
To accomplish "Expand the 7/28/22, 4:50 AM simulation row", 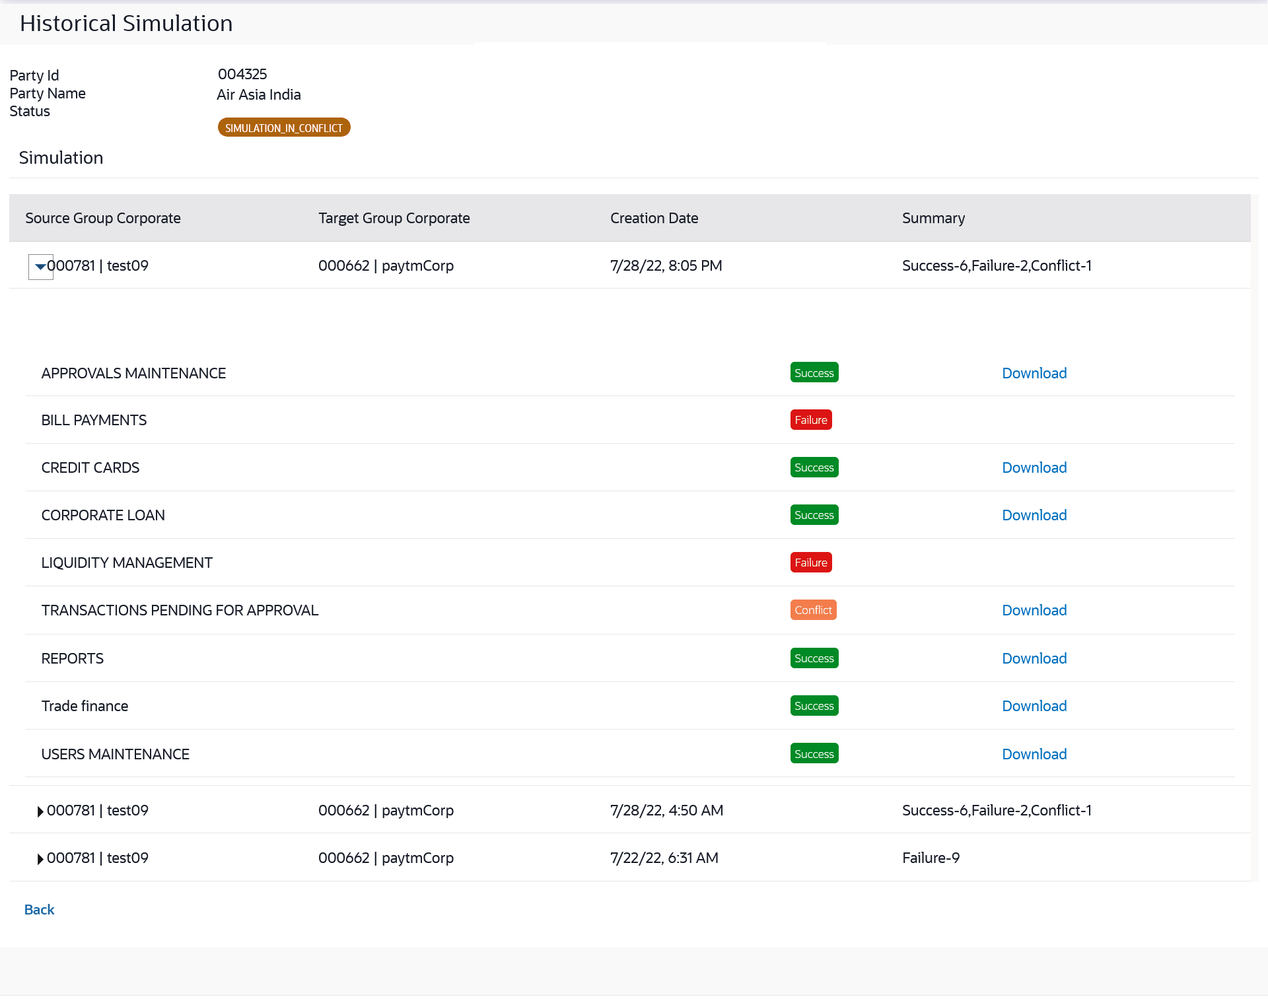I will (40, 811).
